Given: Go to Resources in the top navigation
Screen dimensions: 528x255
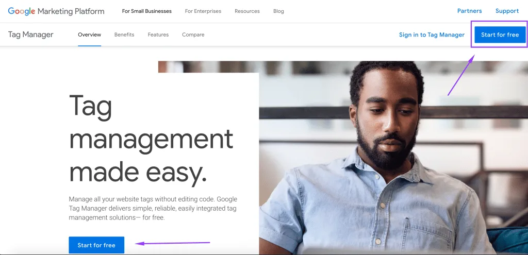Looking at the screenshot, I should [247, 11].
